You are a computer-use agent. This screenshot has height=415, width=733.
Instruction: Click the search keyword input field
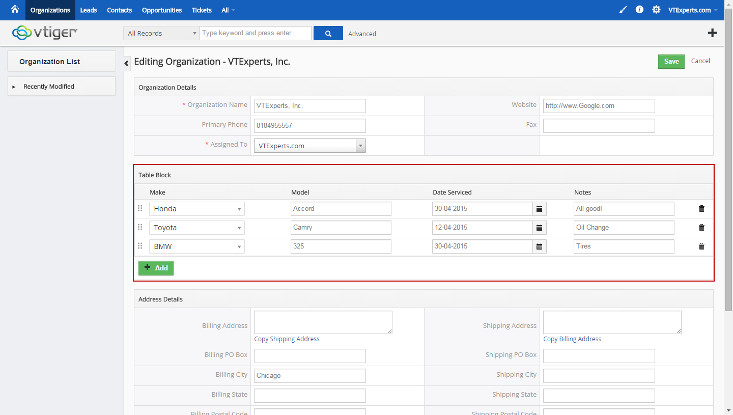click(256, 33)
